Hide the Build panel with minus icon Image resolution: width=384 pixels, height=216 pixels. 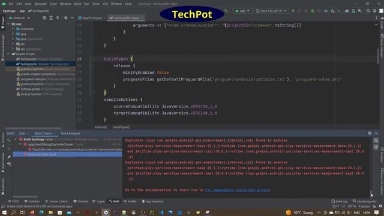tap(376, 133)
